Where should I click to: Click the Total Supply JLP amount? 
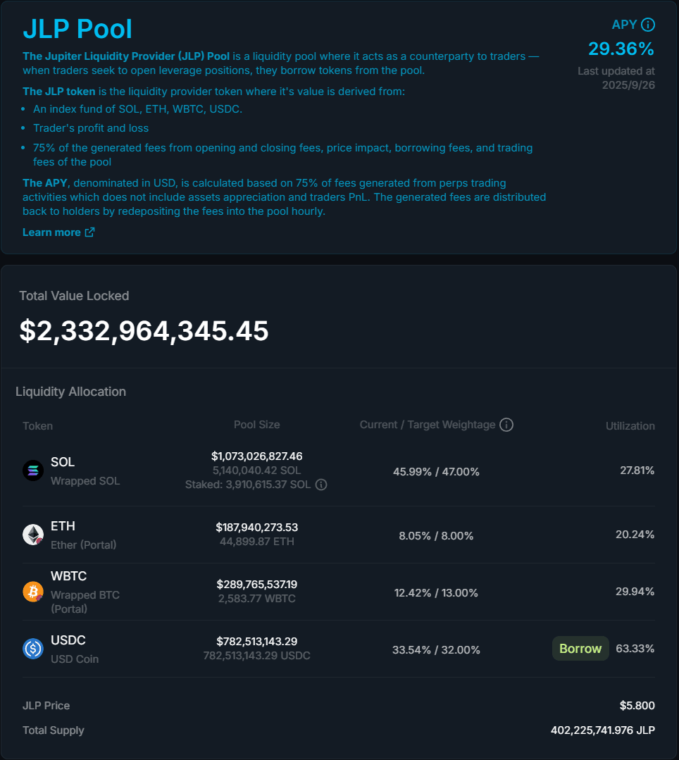tap(602, 730)
